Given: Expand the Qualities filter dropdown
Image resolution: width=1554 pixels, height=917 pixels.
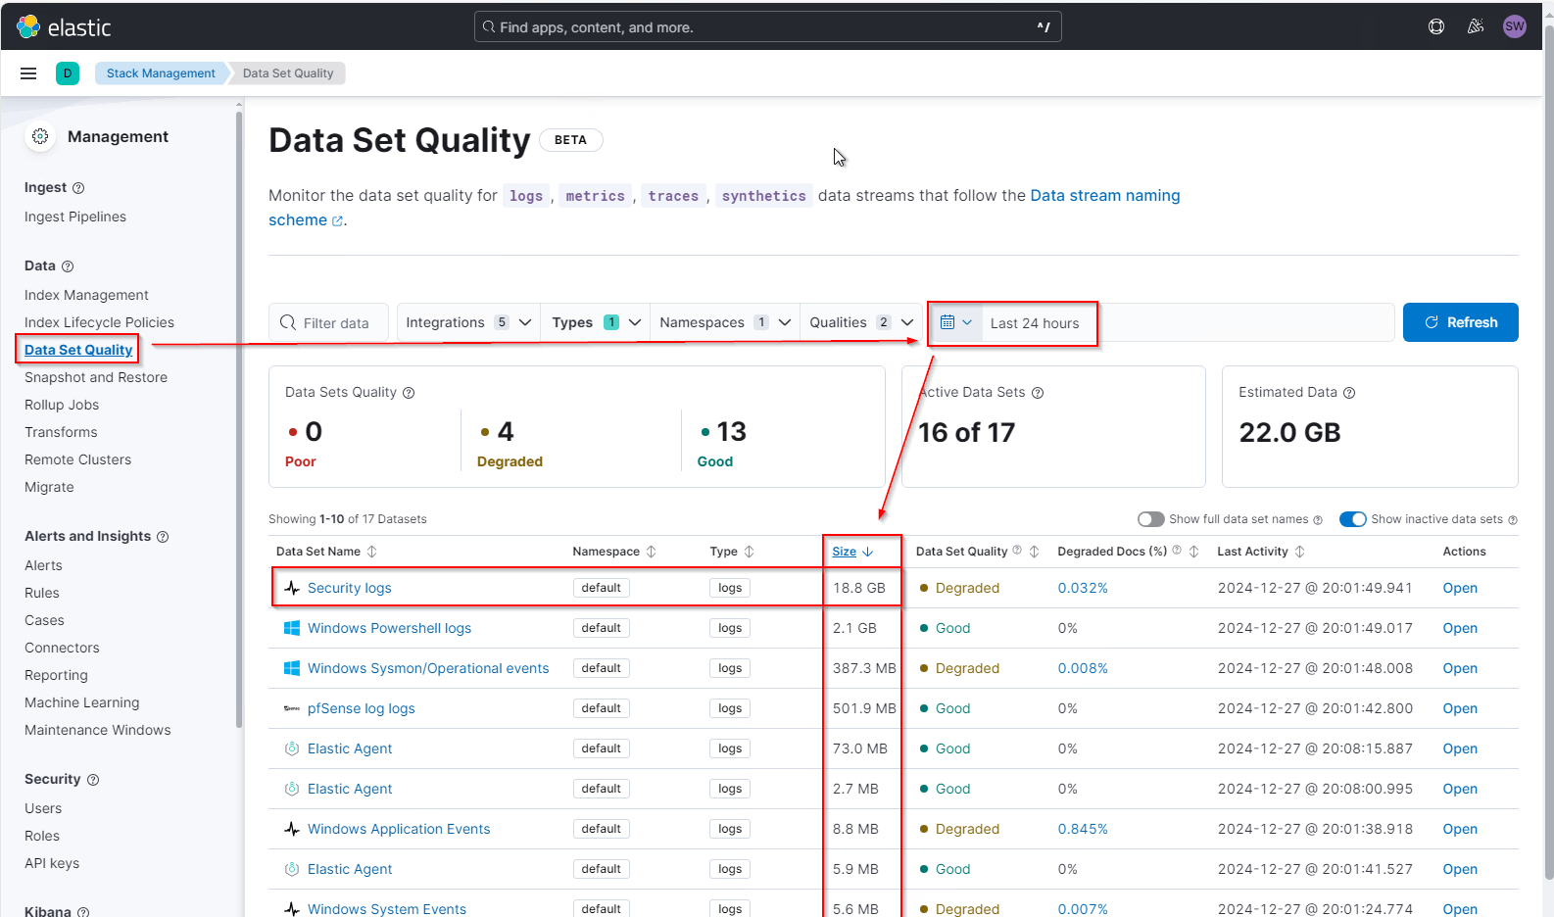Looking at the screenshot, I should coord(861,322).
